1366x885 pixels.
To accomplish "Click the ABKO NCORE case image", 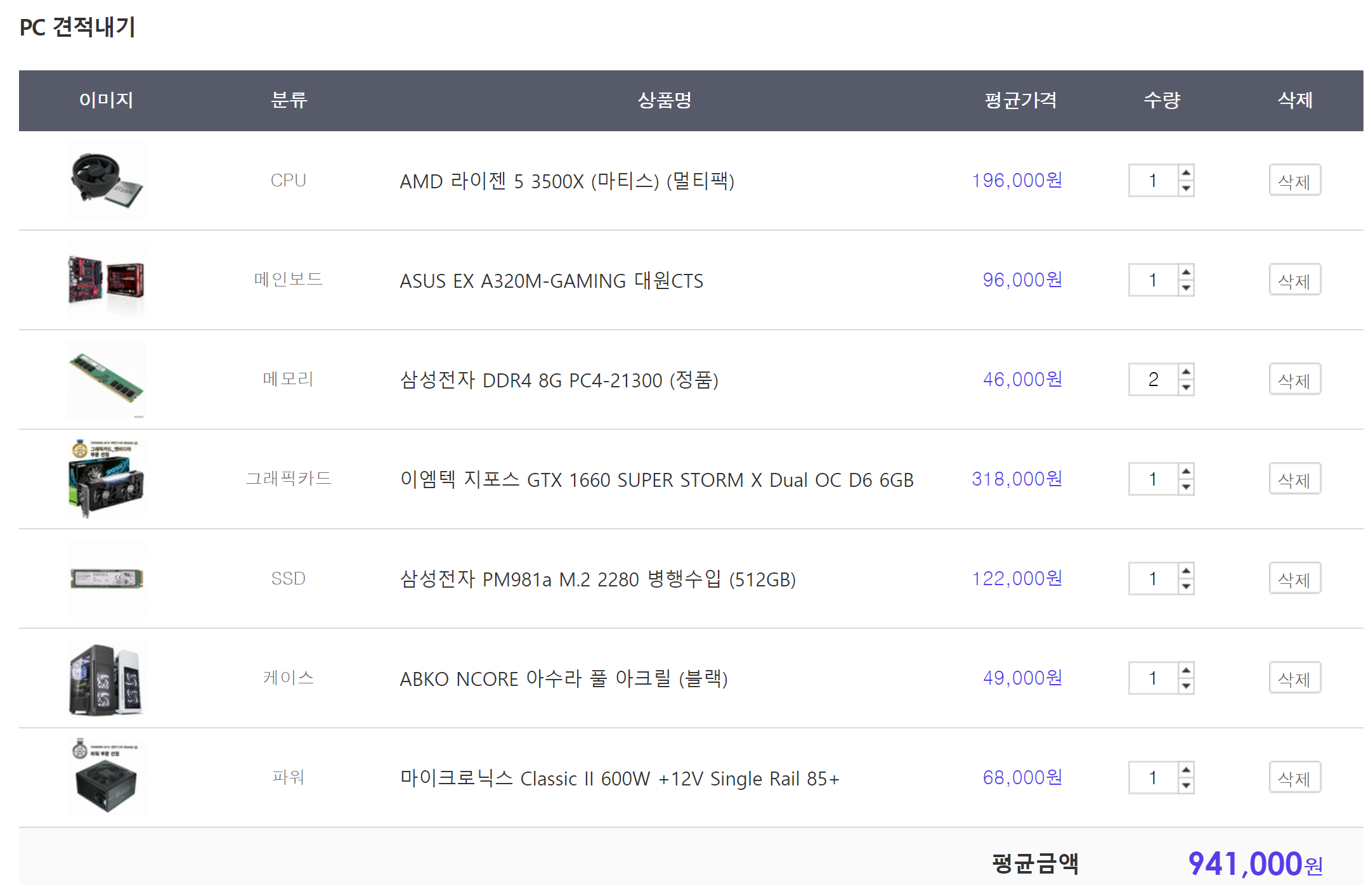I will coord(106,678).
